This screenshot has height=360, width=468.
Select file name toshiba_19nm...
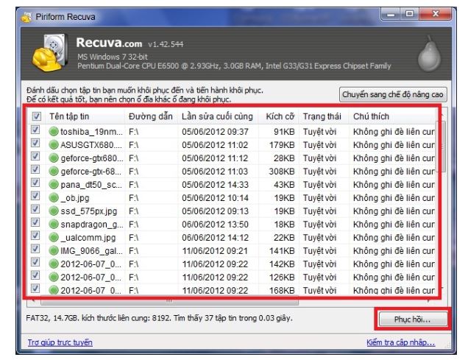(x=91, y=132)
